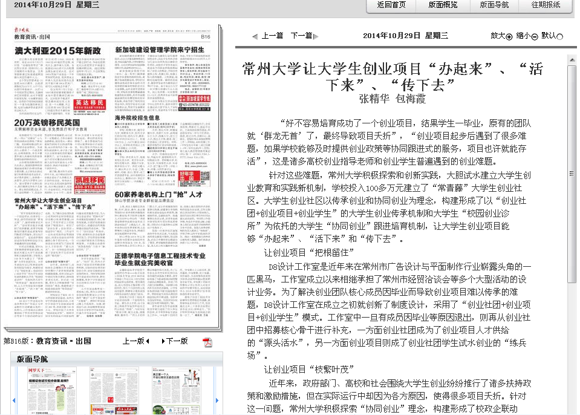Open the 版面概览 tab
This screenshot has width=580, height=415.
point(443,5)
